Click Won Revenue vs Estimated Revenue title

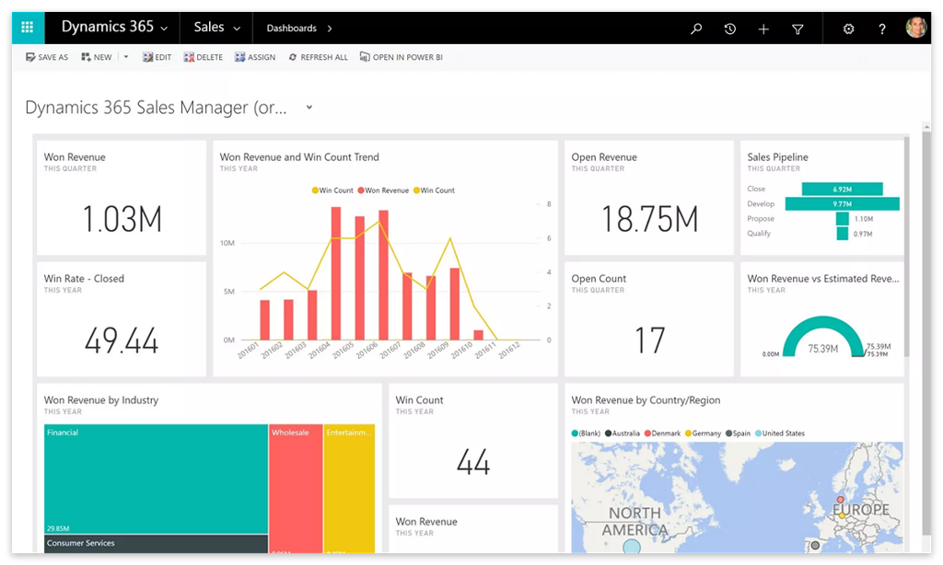click(823, 279)
